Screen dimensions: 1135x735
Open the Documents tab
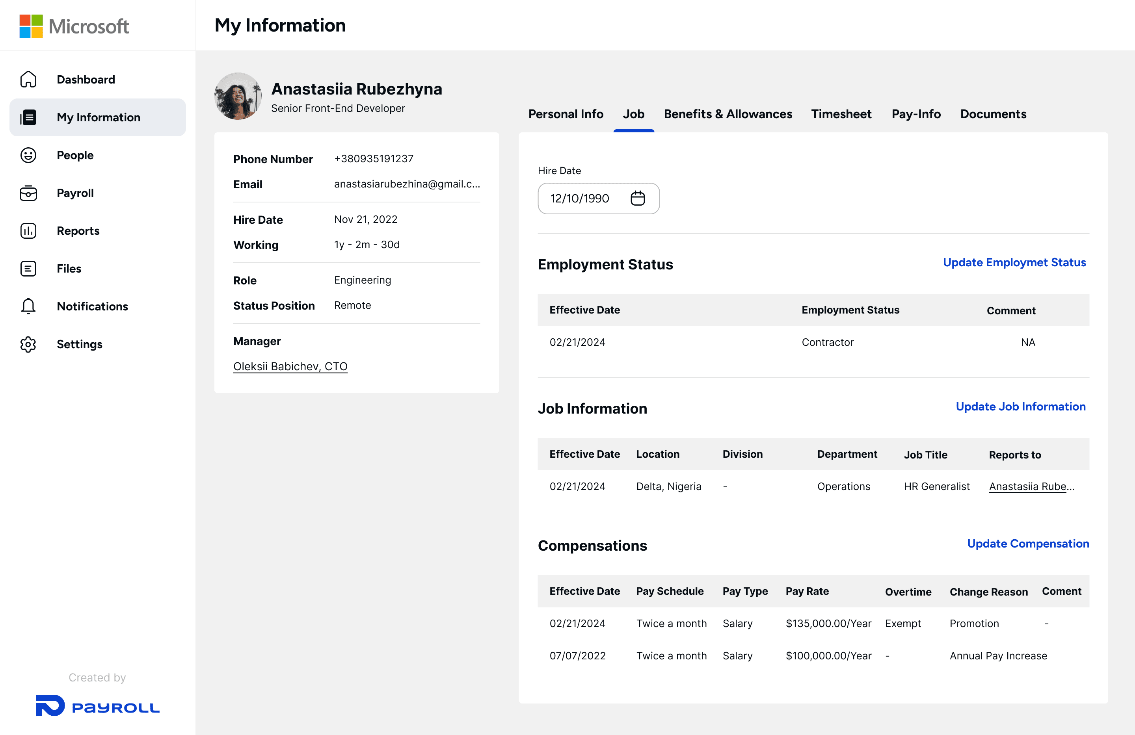pos(993,114)
